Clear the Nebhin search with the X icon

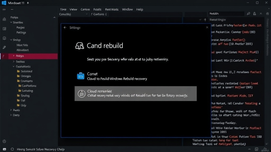[261, 13]
